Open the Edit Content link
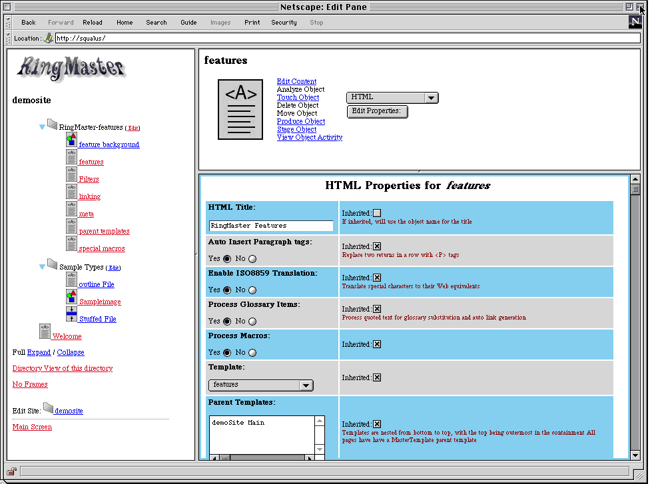 click(296, 81)
